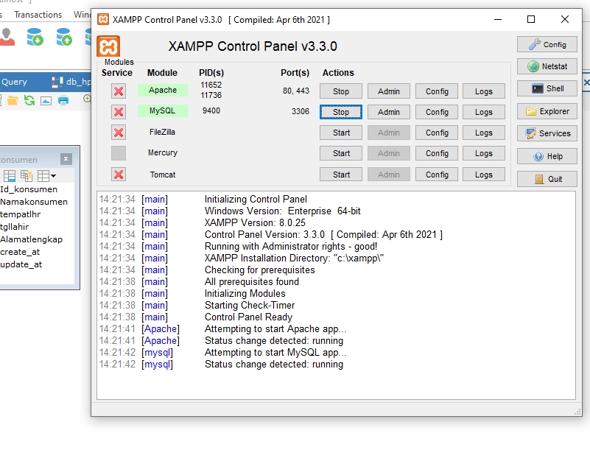
Task: Open MySQL Admin (phpMyAdmin)
Action: coord(389,112)
